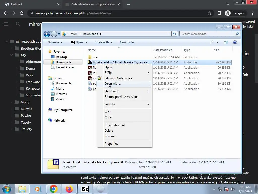Open the address bar history dropdown
This screenshot has width=258, height=194.
[169, 34]
